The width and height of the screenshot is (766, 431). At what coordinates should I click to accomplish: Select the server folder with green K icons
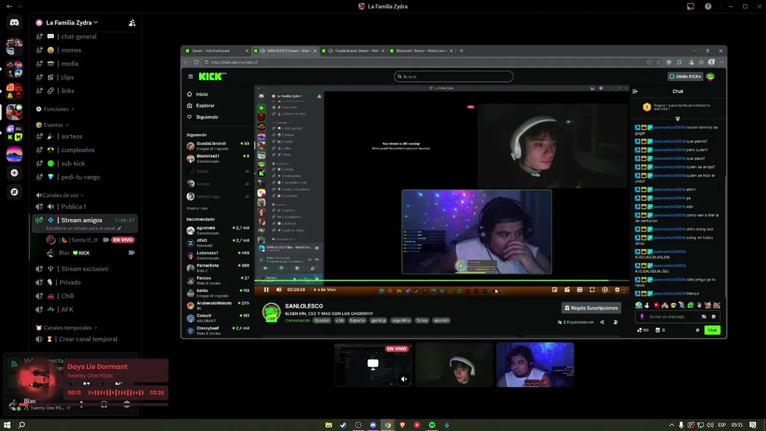pyautogui.click(x=14, y=133)
